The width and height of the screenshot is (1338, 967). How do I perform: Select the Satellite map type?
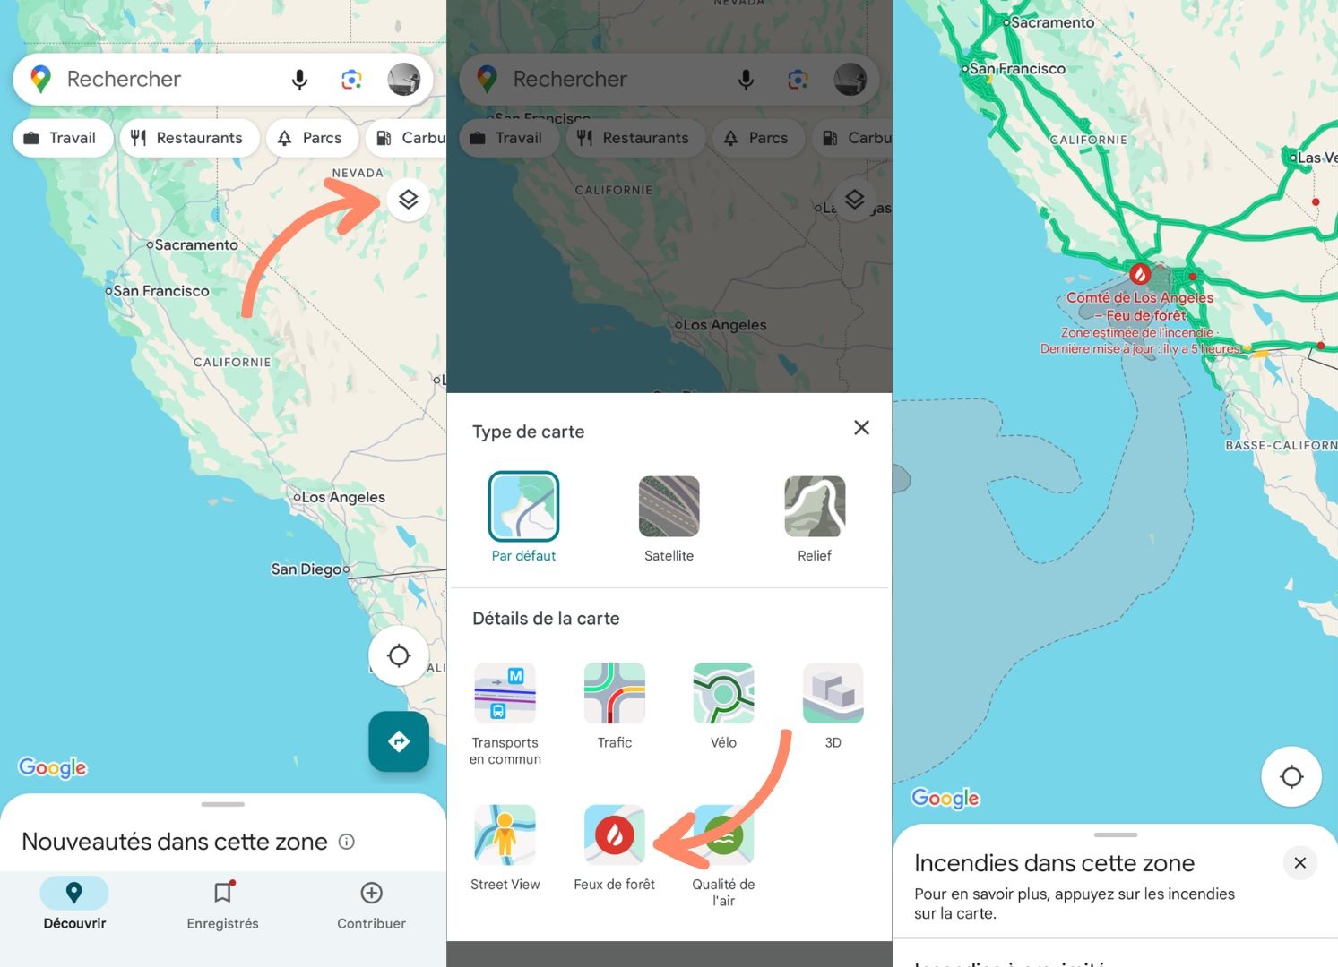coord(669,518)
